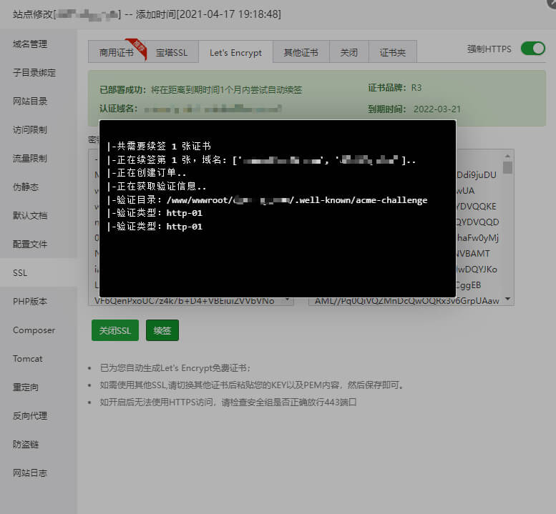
Task: Select PHP版本 in the sidebar
Action: (x=30, y=301)
